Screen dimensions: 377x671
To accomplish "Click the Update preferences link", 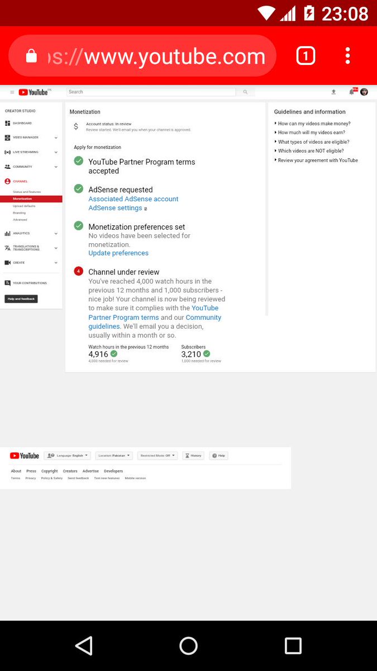I will click(118, 253).
